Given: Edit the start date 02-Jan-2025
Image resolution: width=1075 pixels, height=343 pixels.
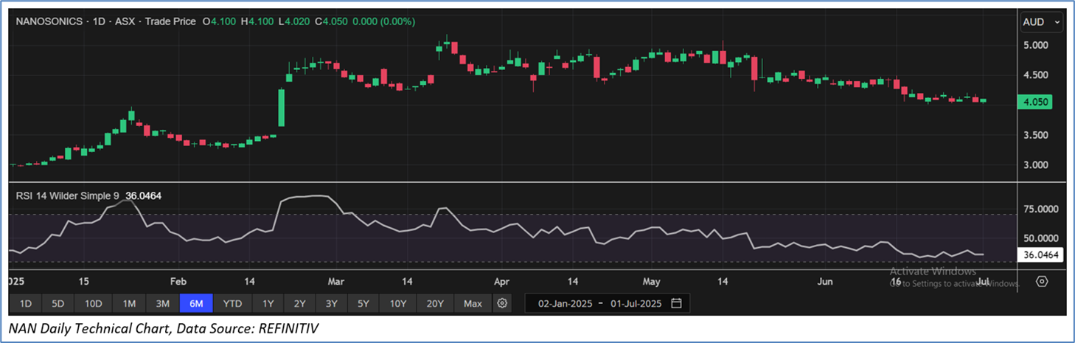Looking at the screenshot, I should coord(565,303).
